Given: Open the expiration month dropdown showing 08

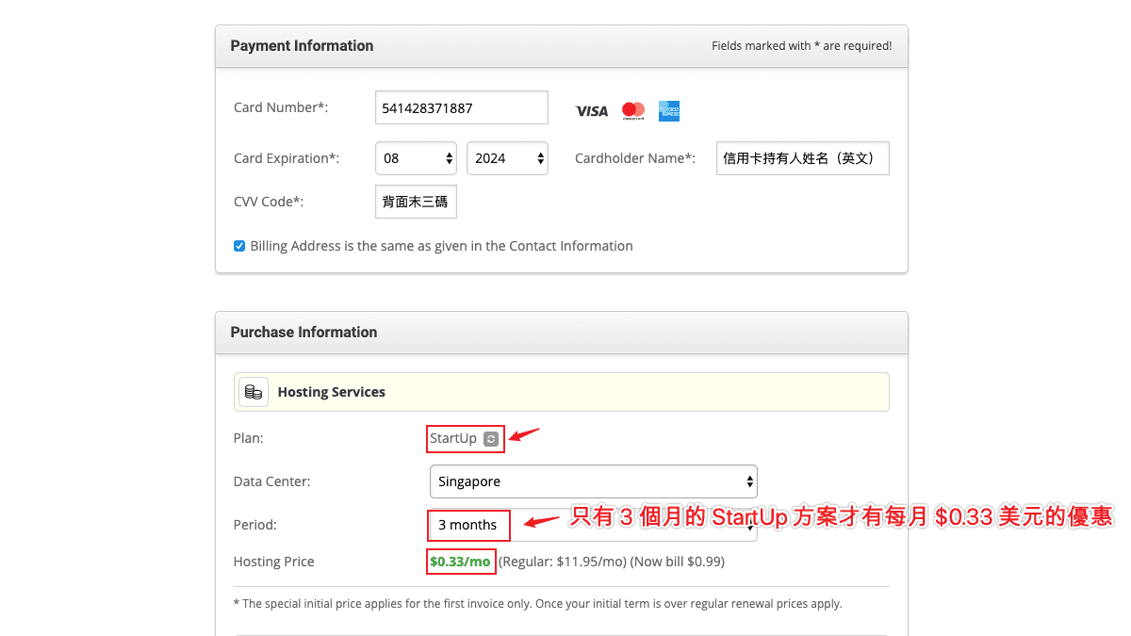Looking at the screenshot, I should tap(416, 158).
